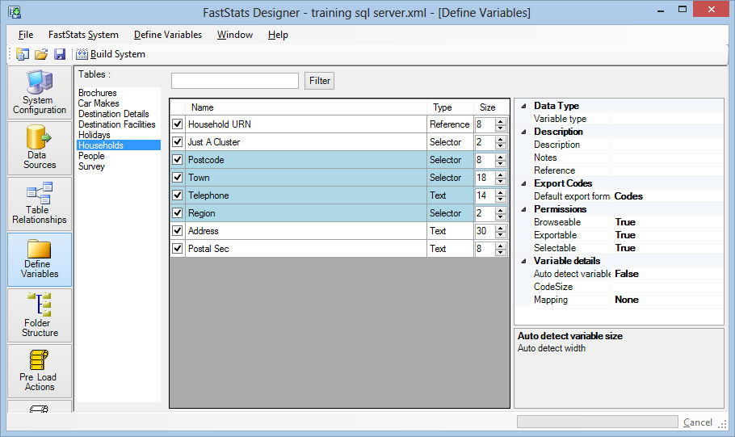
Task: Click the Type column header
Action: [450, 107]
